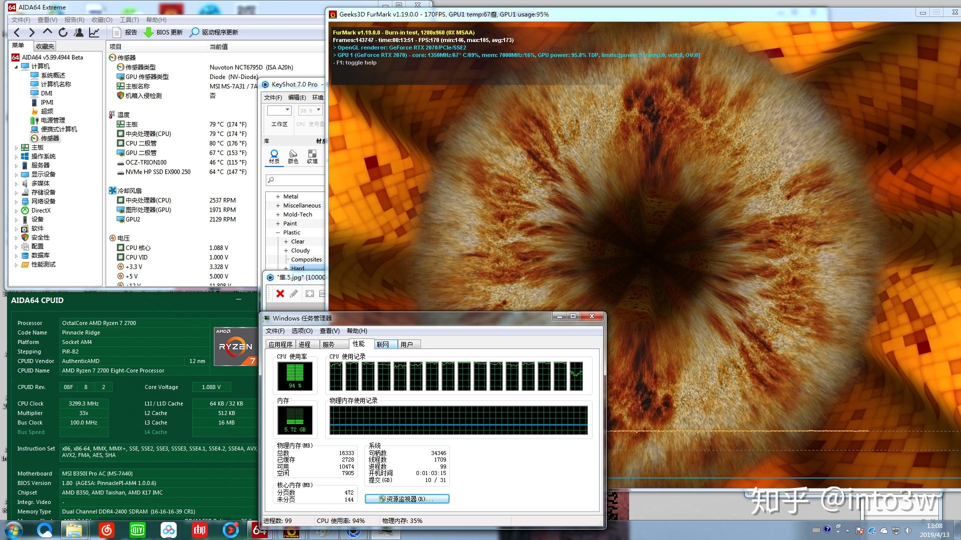
Task: Select Composites plastic material folder
Action: (306, 260)
